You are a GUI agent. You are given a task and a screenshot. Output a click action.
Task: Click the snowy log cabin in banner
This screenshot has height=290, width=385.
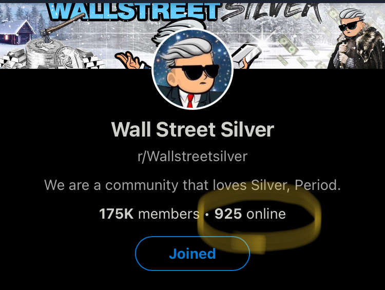point(17,32)
